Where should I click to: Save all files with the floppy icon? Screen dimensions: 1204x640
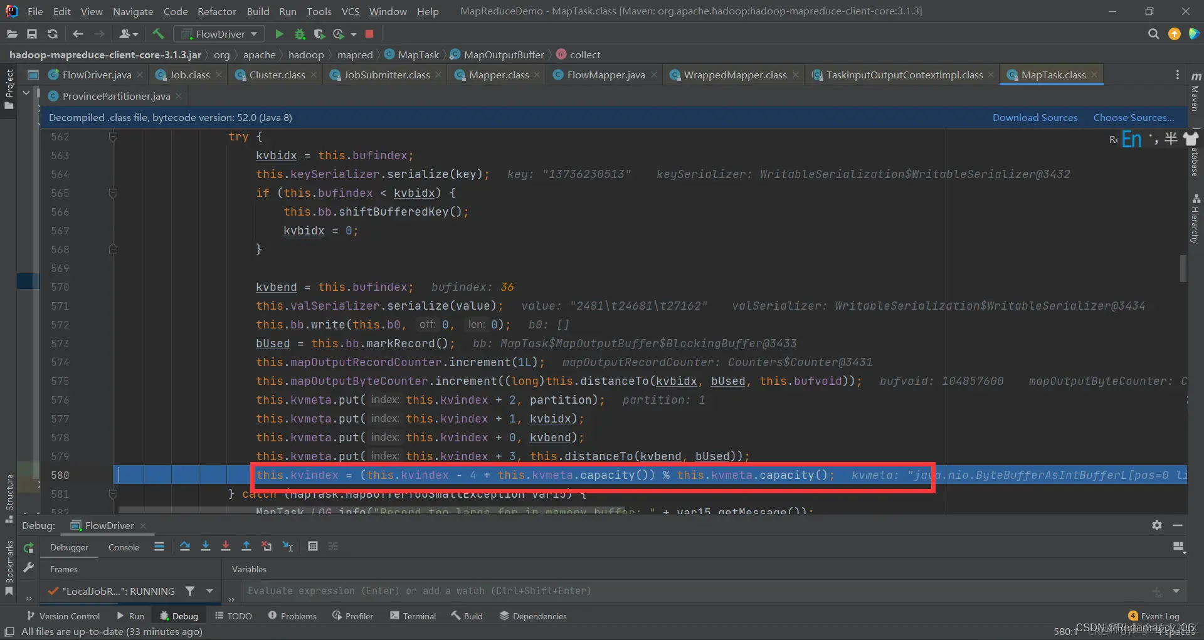coord(32,34)
